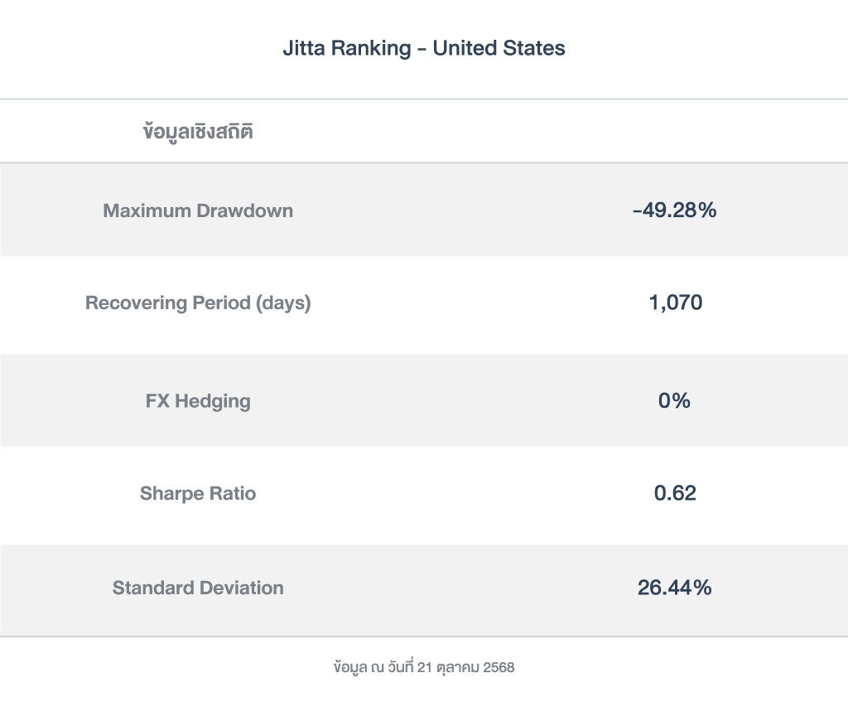Click the "(days)" unit in Recovering Period
Viewport: 848px width, 702px height.
click(283, 303)
